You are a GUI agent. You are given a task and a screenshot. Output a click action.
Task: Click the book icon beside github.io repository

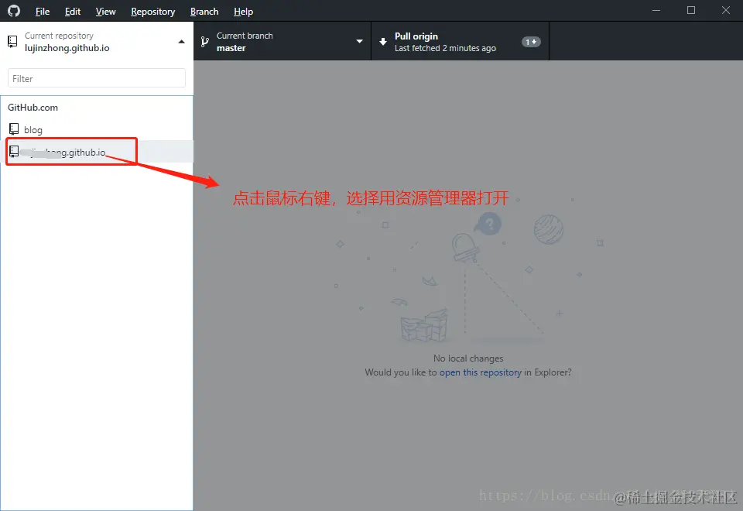click(14, 151)
